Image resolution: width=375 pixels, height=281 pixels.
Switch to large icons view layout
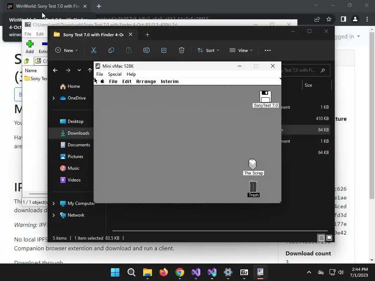(x=329, y=238)
